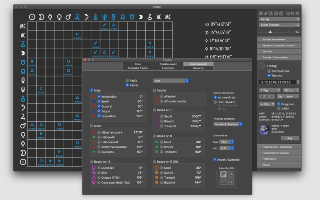The width and height of the screenshot is (320, 200).
Task: Choose über Objekte radio option
Action: 215,102
